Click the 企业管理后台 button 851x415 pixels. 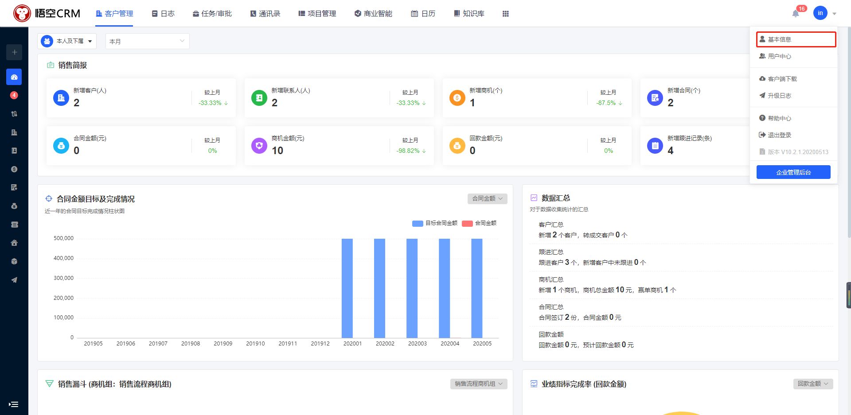793,172
